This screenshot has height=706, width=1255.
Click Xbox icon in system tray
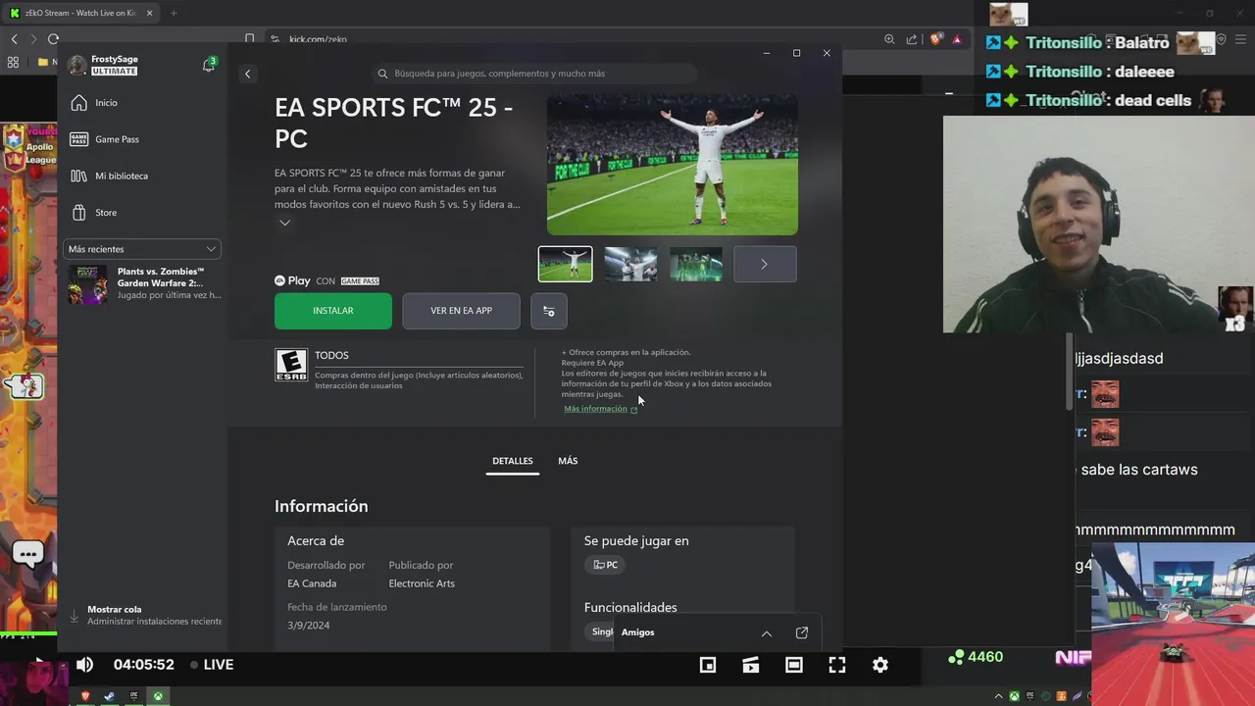coord(1015,696)
